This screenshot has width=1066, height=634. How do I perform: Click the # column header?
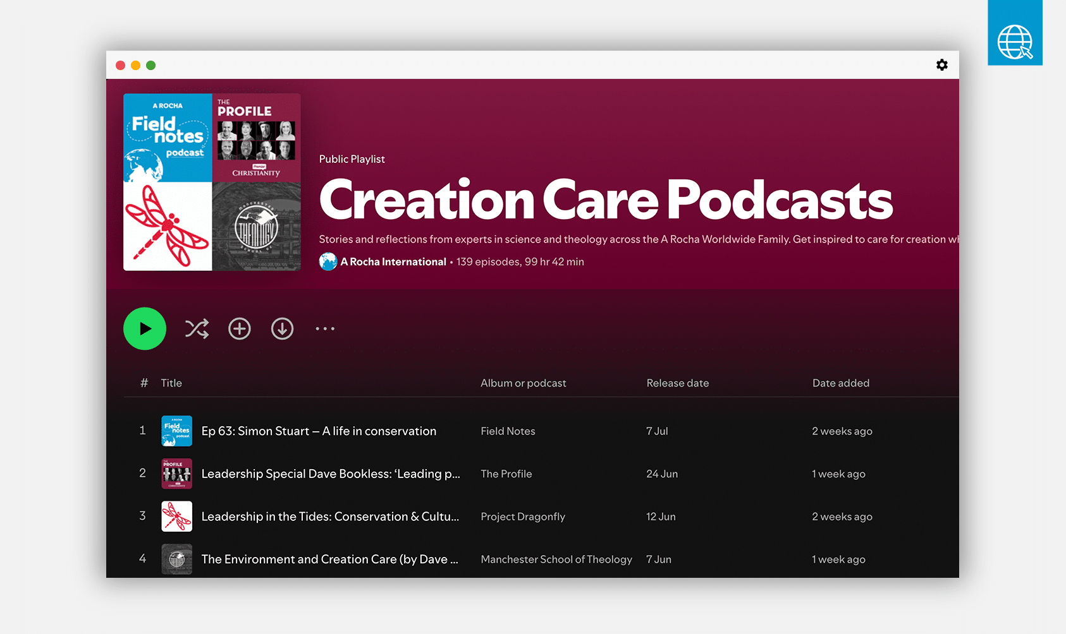click(144, 383)
